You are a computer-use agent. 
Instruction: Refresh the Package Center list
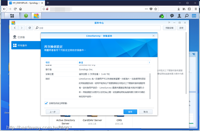click(30, 28)
